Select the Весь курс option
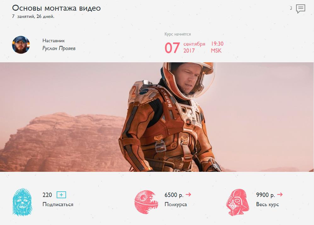The height and width of the screenshot is (225, 314). point(267,204)
